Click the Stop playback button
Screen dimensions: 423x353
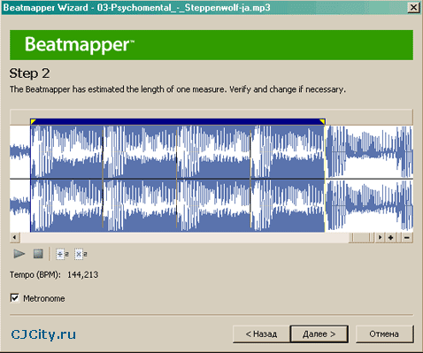[38, 254]
